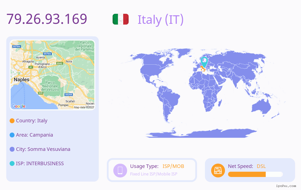Click the mobile phone Usage Type icon
Viewport: 301px width, 190px height.
(120, 170)
